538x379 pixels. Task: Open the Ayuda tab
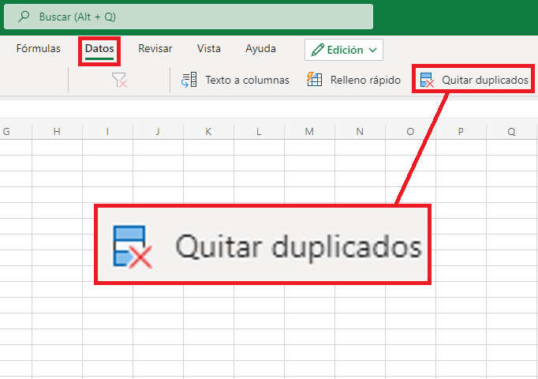coord(260,49)
